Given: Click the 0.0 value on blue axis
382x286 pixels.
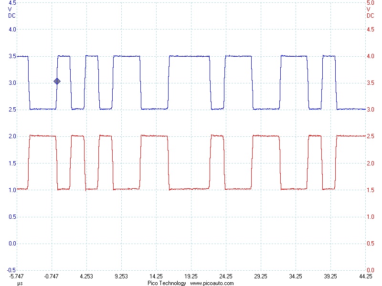Looking at the screenshot, I should 11,244.
